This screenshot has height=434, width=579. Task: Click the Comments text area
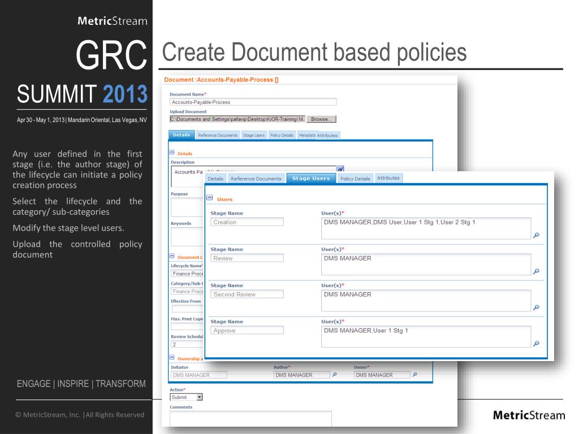click(x=250, y=419)
